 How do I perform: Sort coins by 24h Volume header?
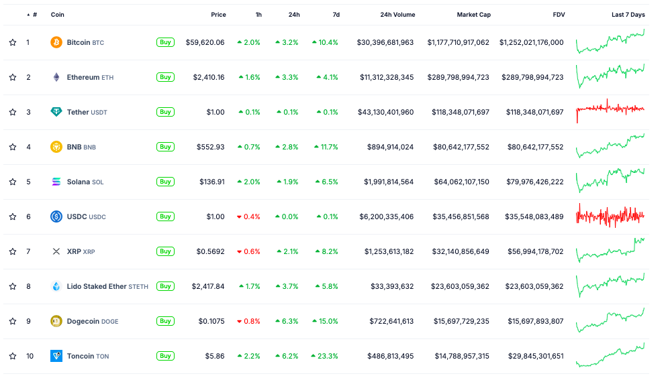pyautogui.click(x=397, y=15)
